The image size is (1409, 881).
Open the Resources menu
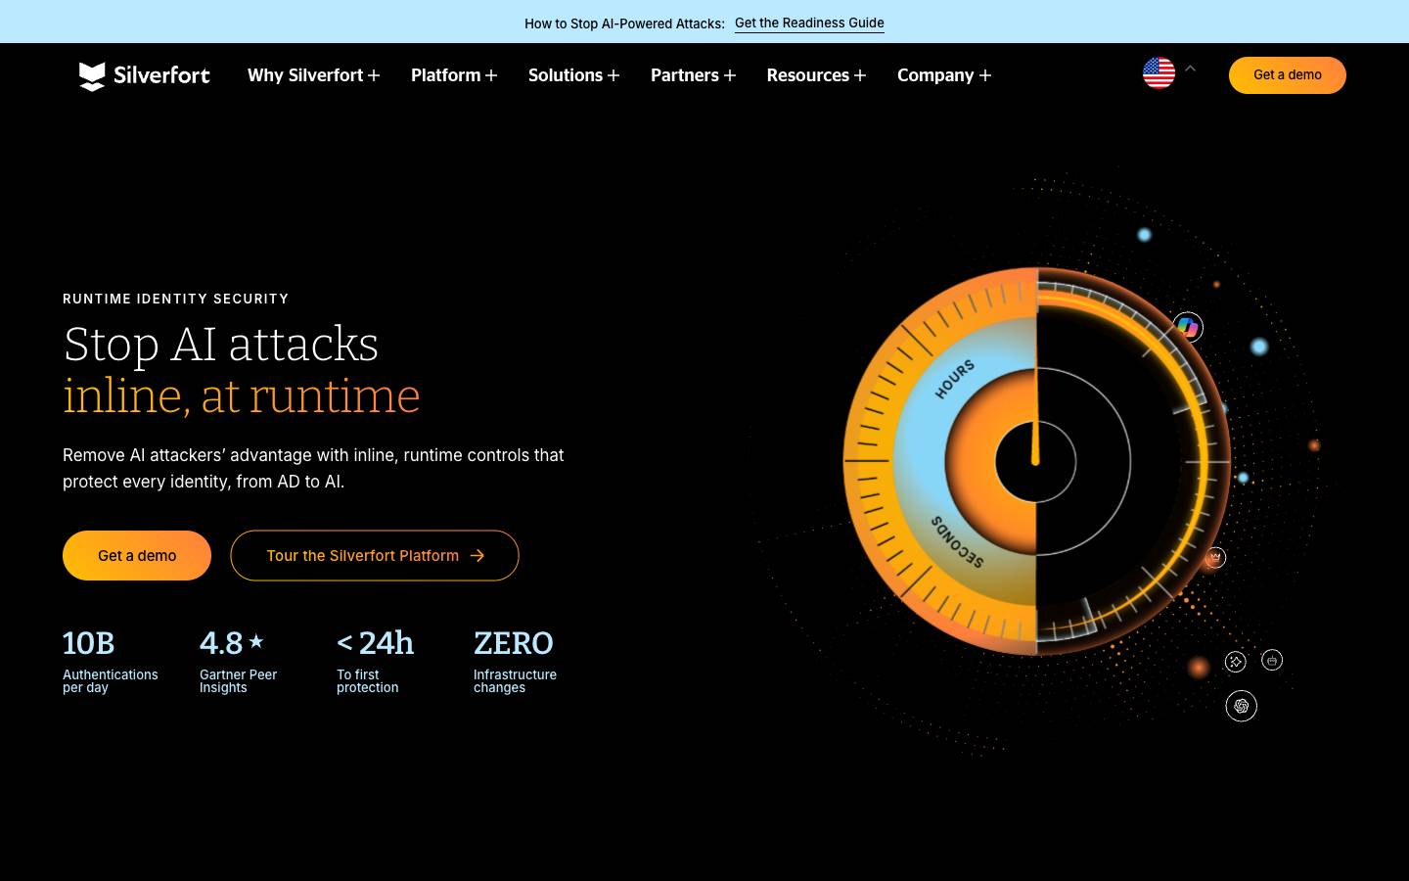click(x=816, y=75)
